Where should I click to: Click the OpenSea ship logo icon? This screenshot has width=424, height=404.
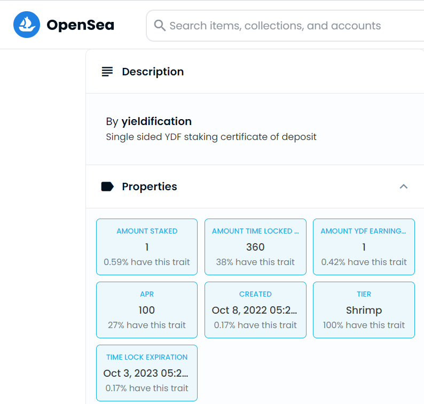[27, 25]
